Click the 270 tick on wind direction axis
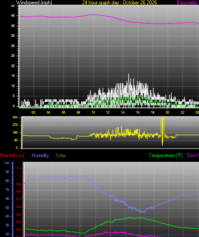Screen dimensions: 199x237 15,125
